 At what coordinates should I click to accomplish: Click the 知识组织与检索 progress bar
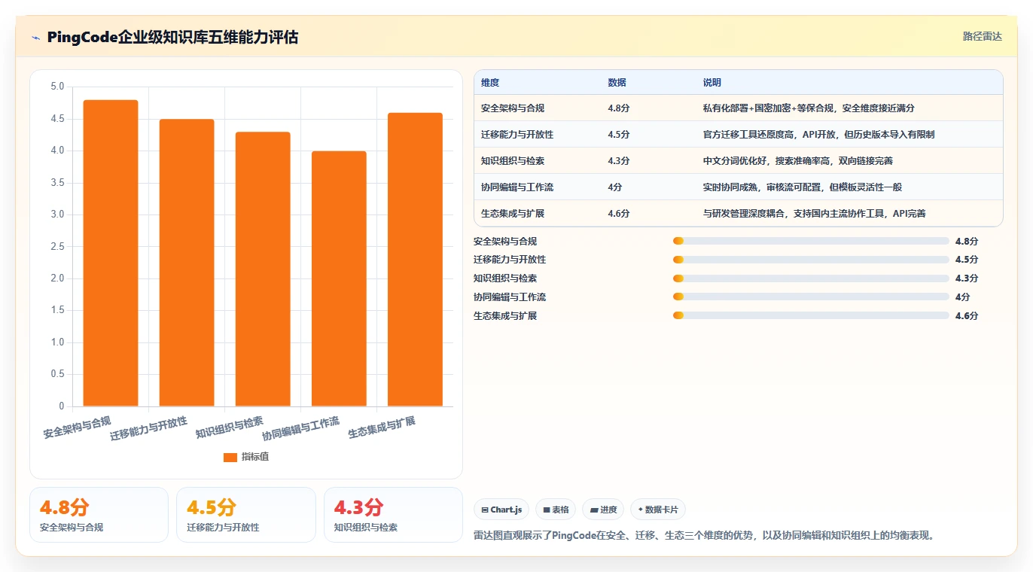pyautogui.click(x=811, y=278)
